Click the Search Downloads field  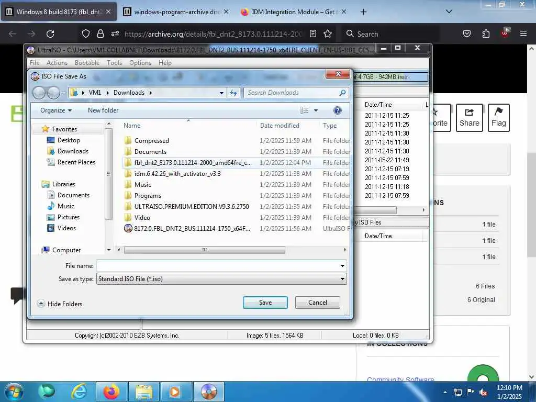tap(295, 93)
